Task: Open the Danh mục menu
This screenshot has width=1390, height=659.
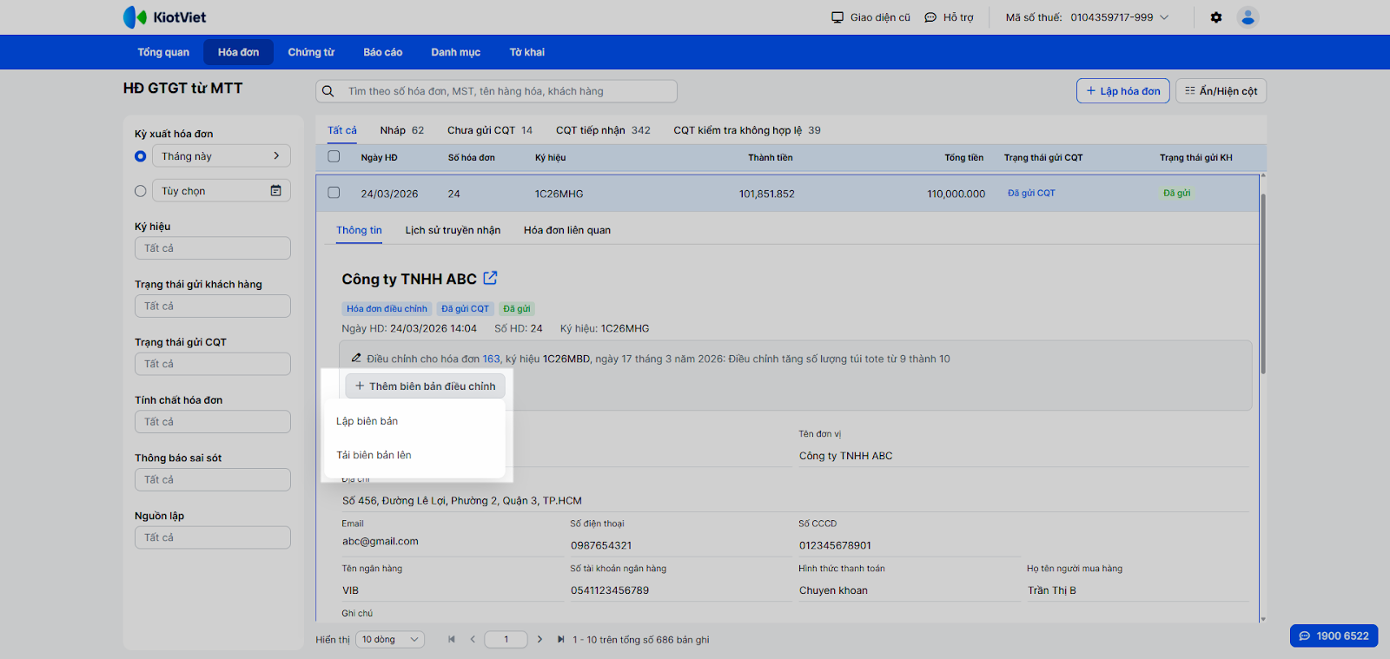Action: pyautogui.click(x=456, y=52)
